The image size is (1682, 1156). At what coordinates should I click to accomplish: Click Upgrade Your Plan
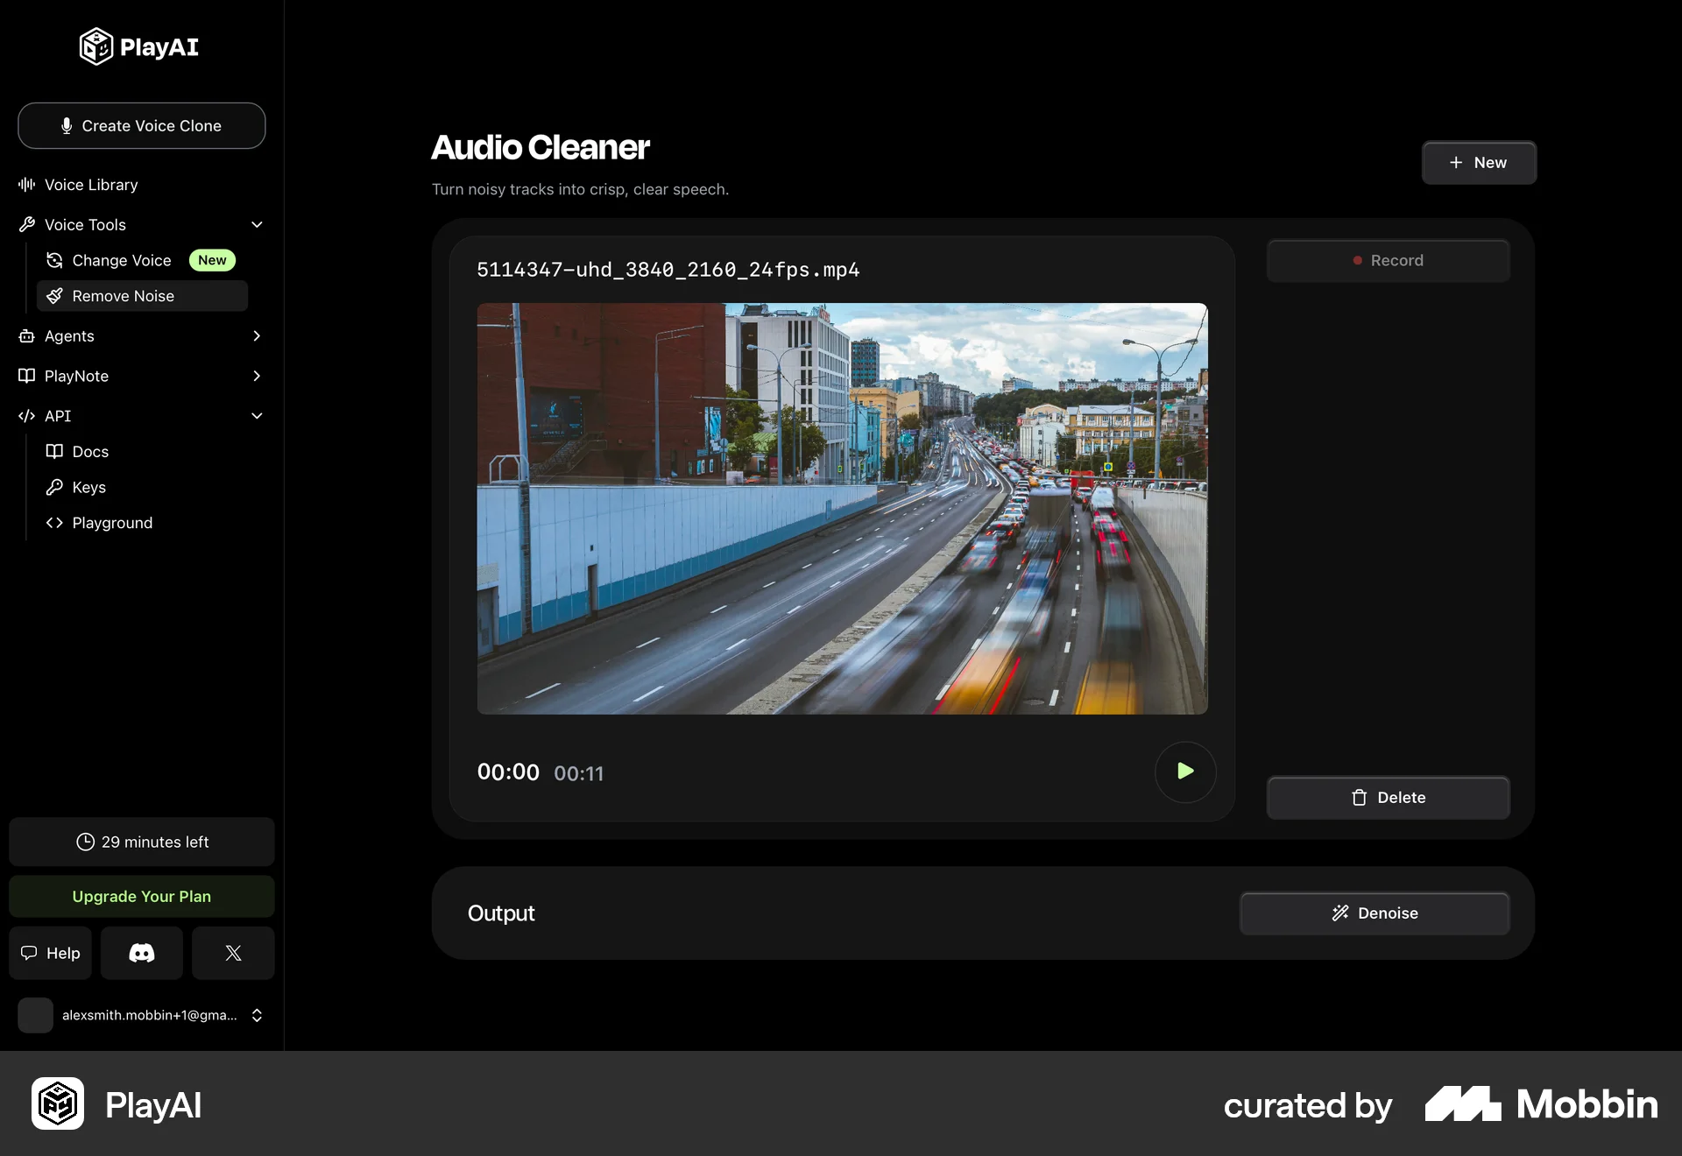point(141,896)
